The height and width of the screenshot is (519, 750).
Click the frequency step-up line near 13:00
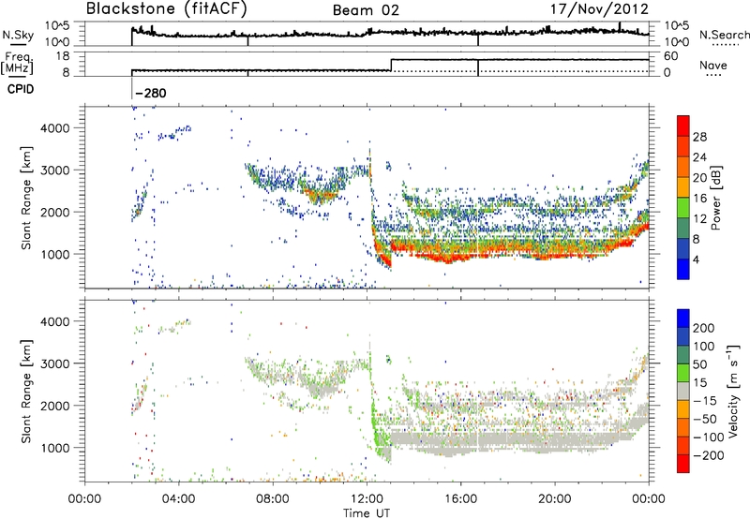[391, 65]
